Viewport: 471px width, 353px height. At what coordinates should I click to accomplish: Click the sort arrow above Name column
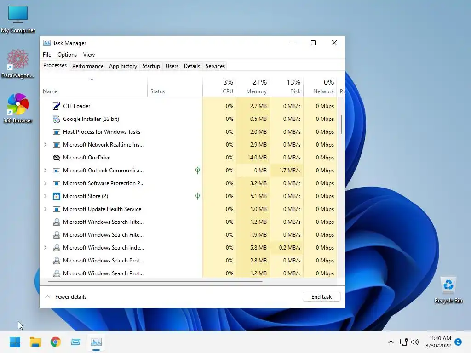(x=92, y=80)
